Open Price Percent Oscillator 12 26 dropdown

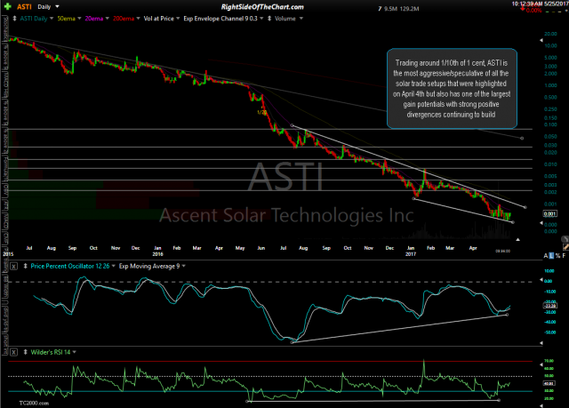(113, 266)
